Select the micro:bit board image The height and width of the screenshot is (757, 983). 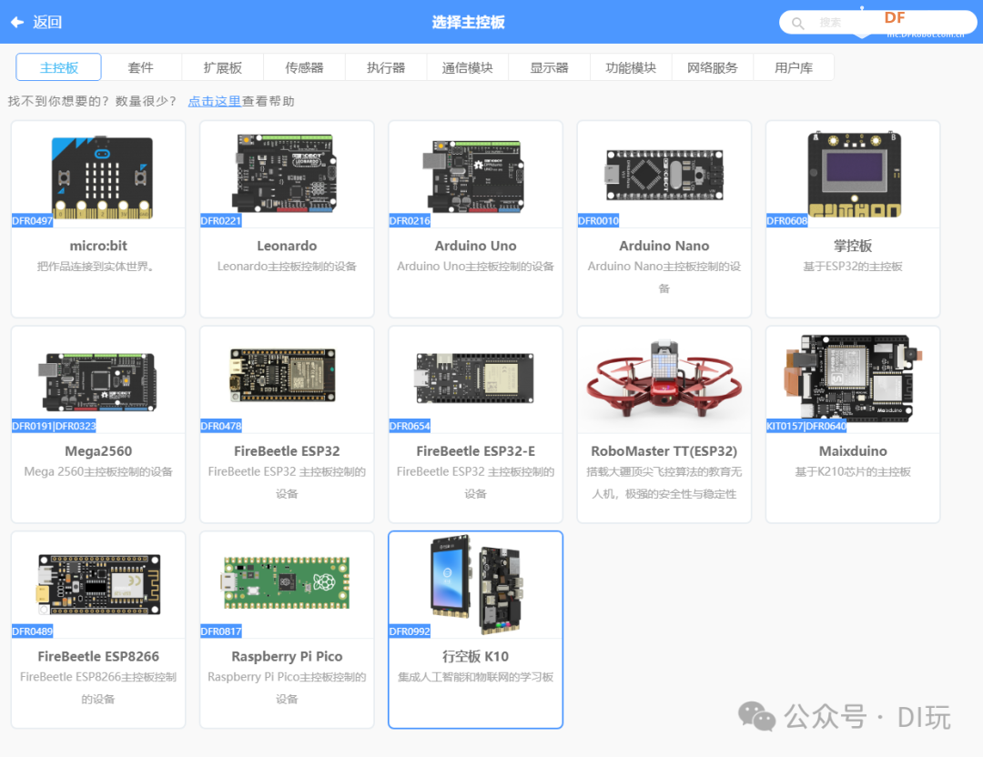[x=102, y=177]
